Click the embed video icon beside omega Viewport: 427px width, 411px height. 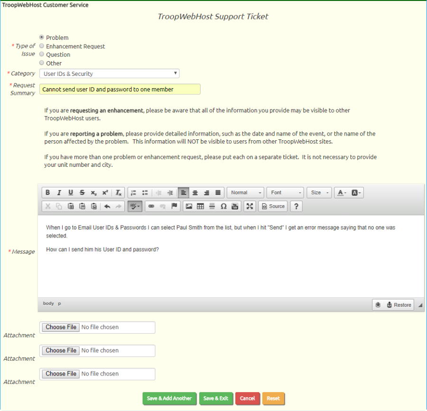235,206
